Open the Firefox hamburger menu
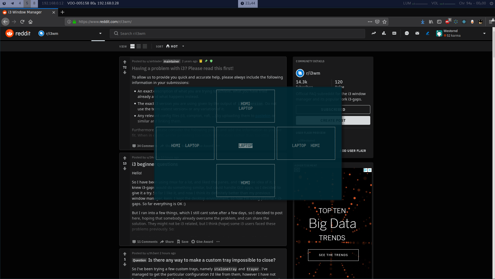The width and height of the screenshot is (495, 279). tap(491, 22)
